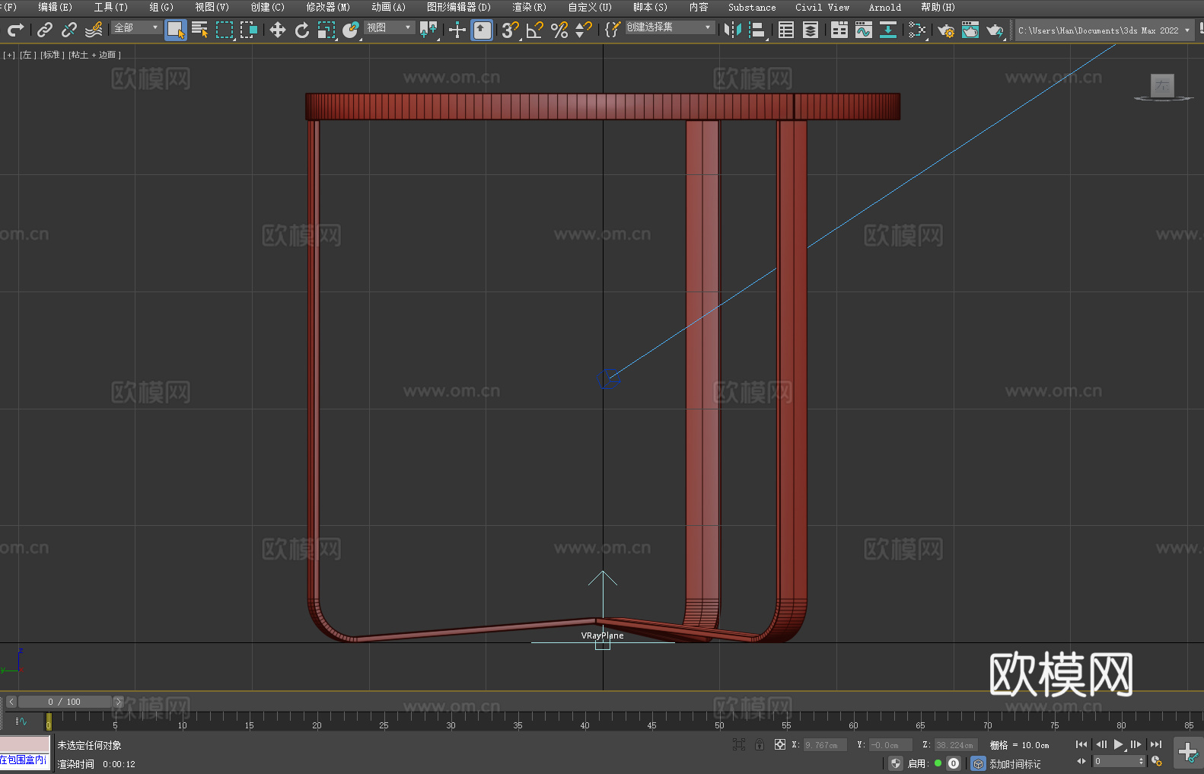
Task: Open 创建选择集 named selection dropdown
Action: (x=670, y=27)
